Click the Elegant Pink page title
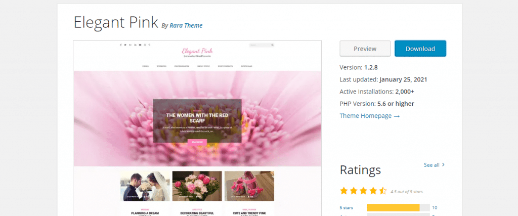 click(x=116, y=23)
